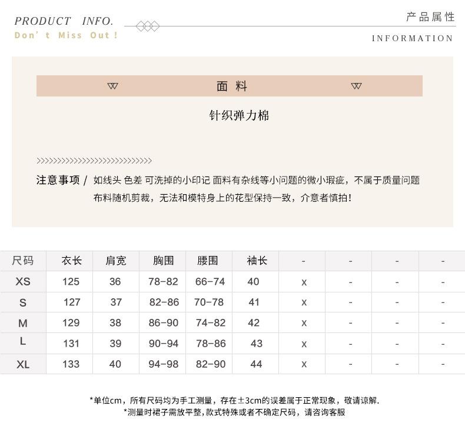Click the 面料 section banner
The width and height of the screenshot is (465, 436).
(230, 86)
